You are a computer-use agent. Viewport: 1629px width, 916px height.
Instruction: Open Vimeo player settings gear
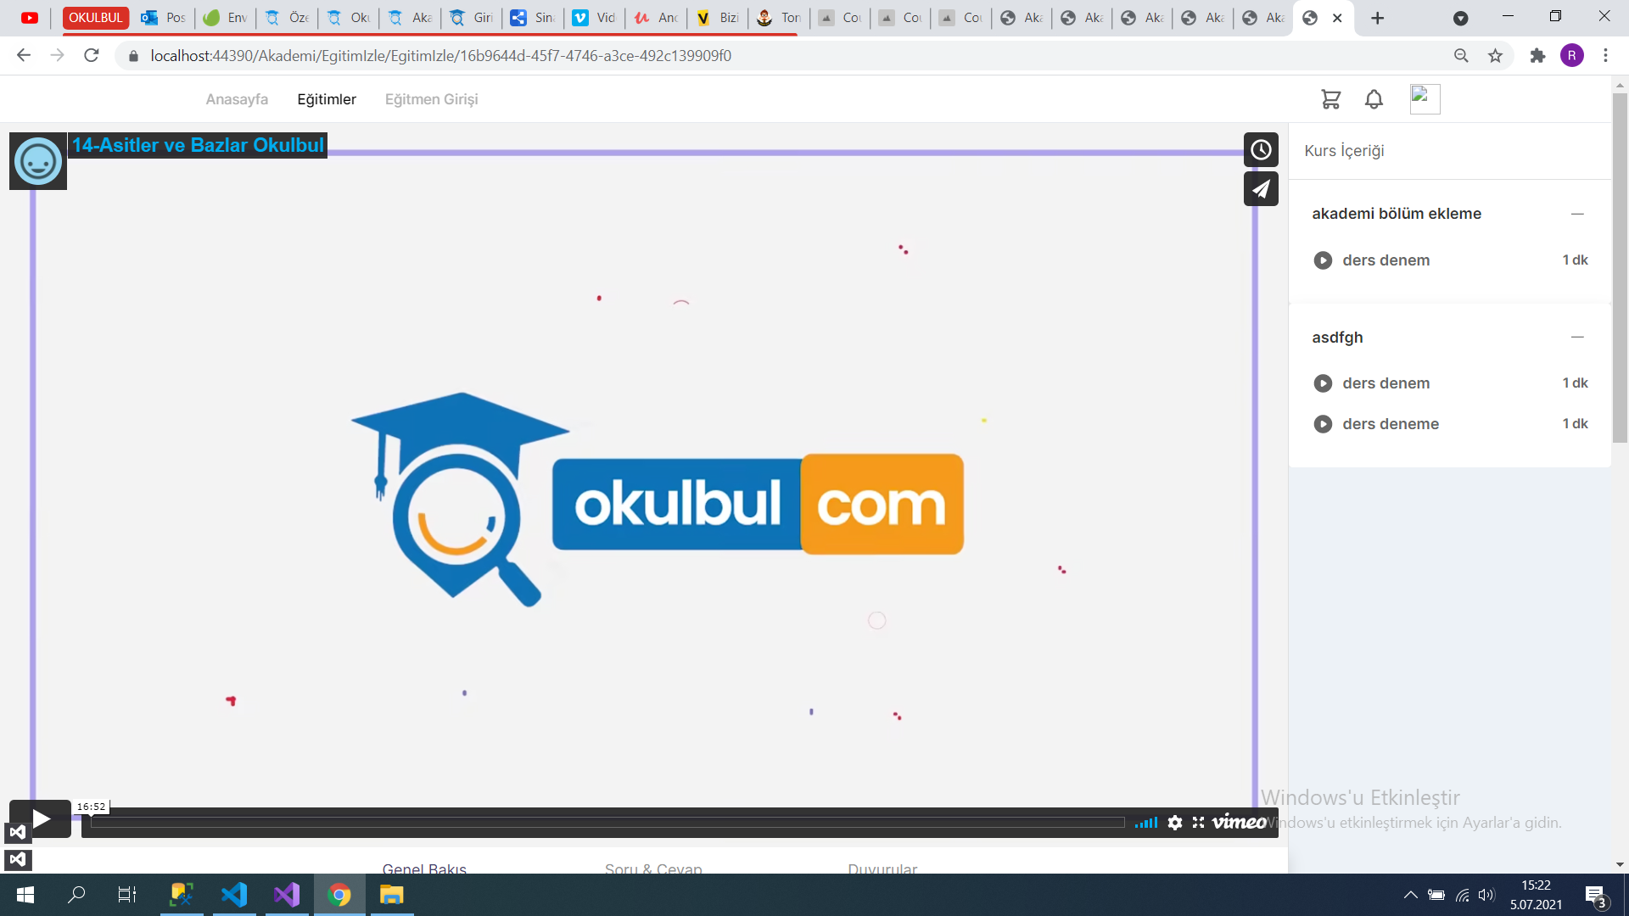point(1175,823)
